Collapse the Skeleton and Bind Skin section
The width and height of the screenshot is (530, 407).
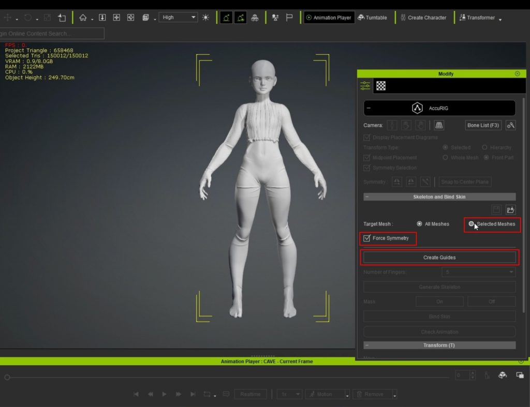pyautogui.click(x=367, y=197)
